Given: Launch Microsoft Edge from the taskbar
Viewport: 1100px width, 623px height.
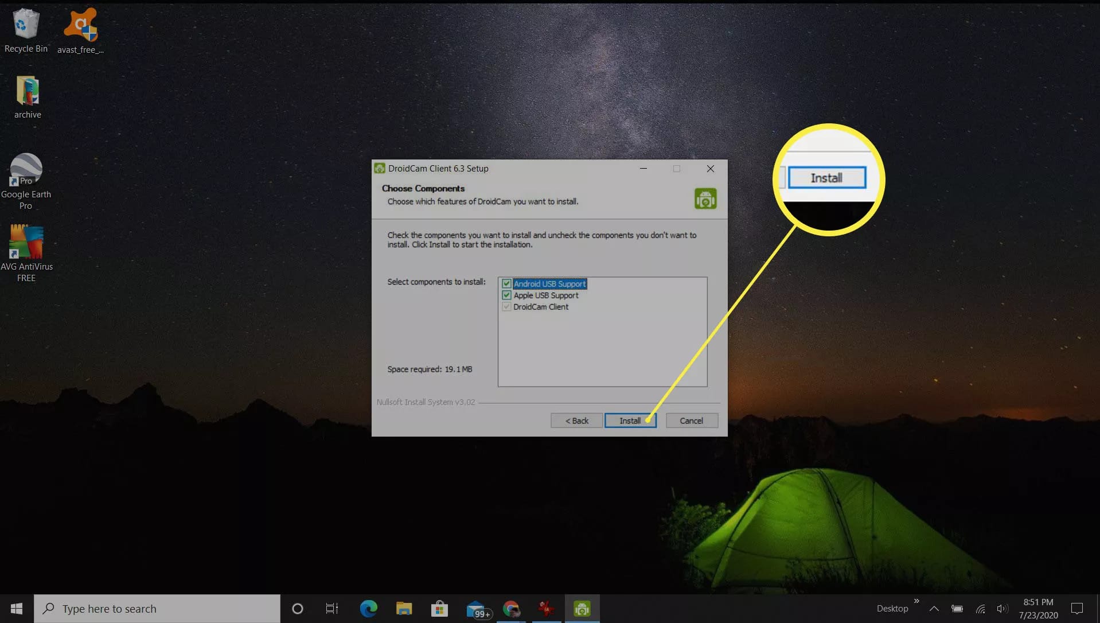Looking at the screenshot, I should [368, 609].
